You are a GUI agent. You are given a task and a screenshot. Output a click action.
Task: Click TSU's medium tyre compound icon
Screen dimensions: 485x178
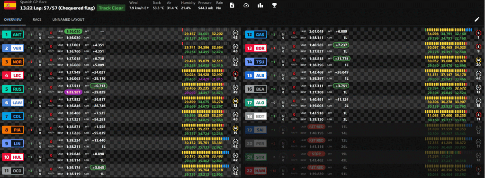[478, 60]
